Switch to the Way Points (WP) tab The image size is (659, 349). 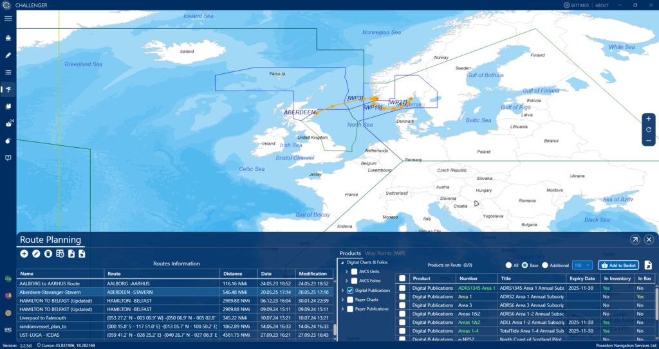pos(385,253)
